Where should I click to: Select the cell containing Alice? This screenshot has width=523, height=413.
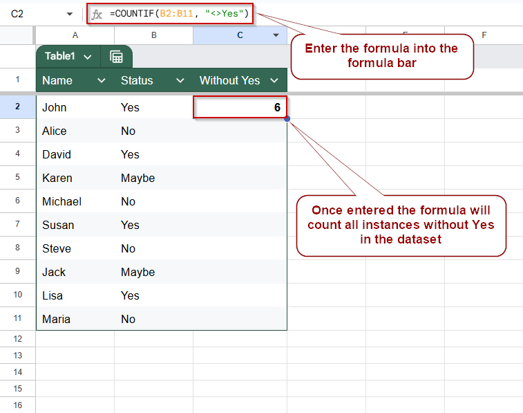click(x=75, y=131)
